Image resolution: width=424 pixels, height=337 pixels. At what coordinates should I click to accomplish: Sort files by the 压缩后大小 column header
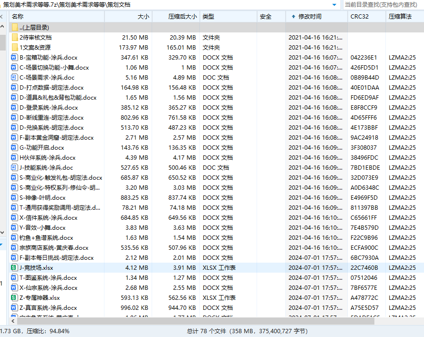click(x=182, y=17)
